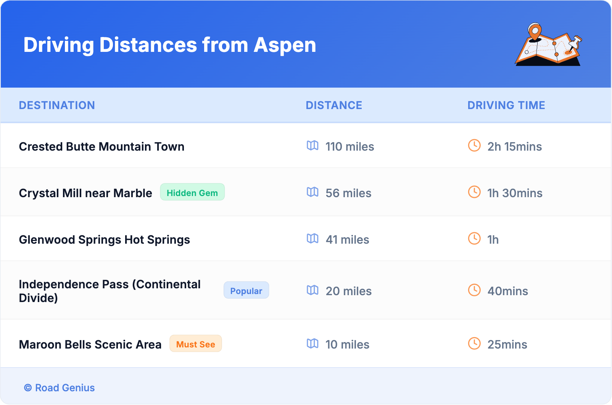612x405 pixels.
Task: Select the Crested Butte Mountain Town row
Action: [101, 147]
